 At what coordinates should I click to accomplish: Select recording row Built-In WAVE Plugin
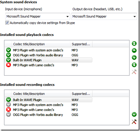pyautogui.click(x=49, y=100)
